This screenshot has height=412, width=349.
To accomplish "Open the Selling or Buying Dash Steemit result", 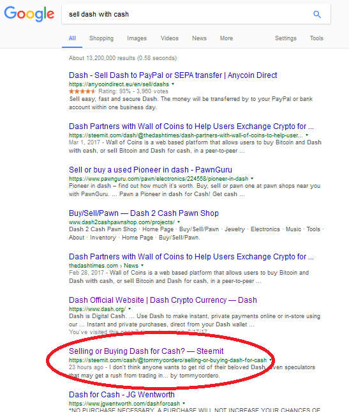I will pyautogui.click(x=146, y=351).
